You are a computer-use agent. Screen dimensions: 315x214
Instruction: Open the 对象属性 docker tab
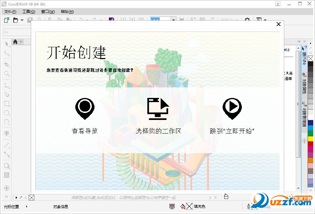click(304, 85)
